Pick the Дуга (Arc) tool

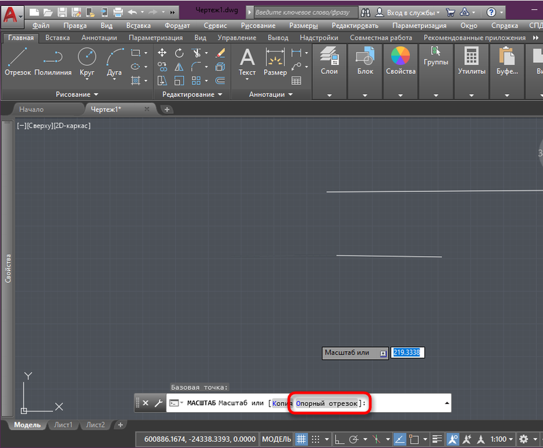point(114,61)
